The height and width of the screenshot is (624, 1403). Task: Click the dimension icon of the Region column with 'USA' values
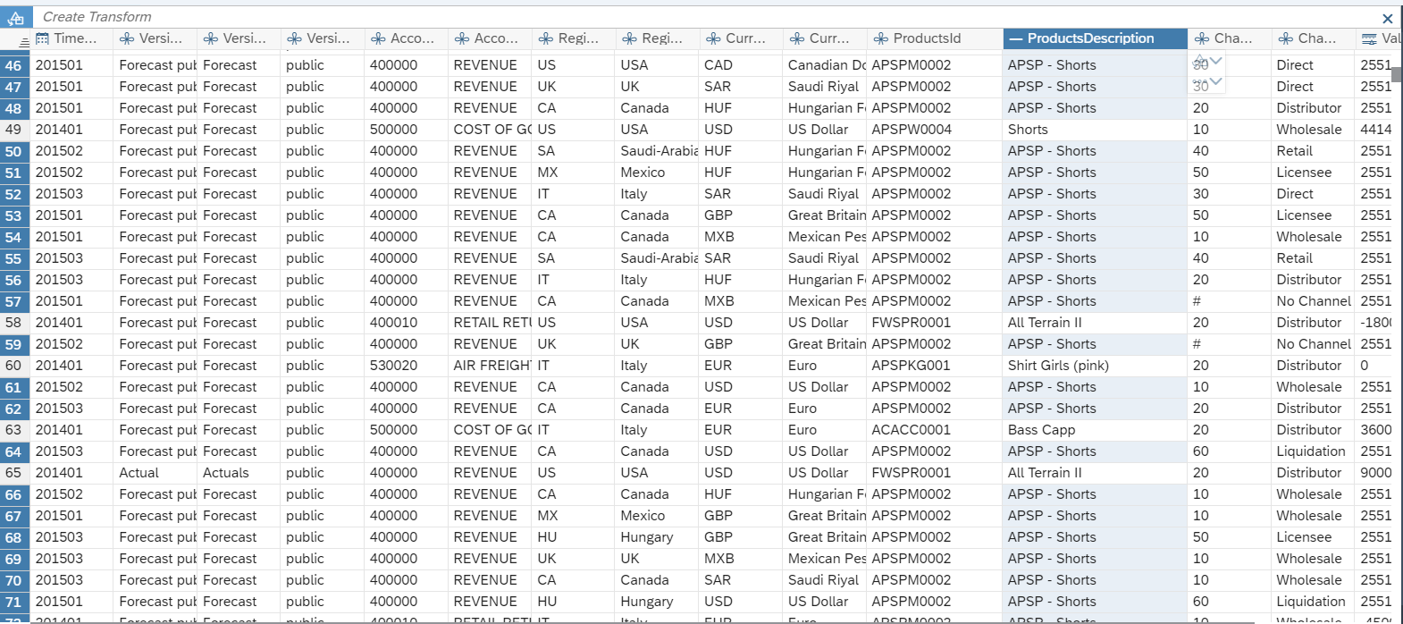[x=629, y=38]
